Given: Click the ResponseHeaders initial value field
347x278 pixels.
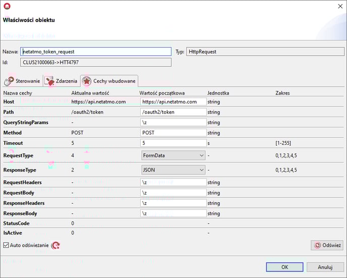Looking at the screenshot, I should coord(173,203).
